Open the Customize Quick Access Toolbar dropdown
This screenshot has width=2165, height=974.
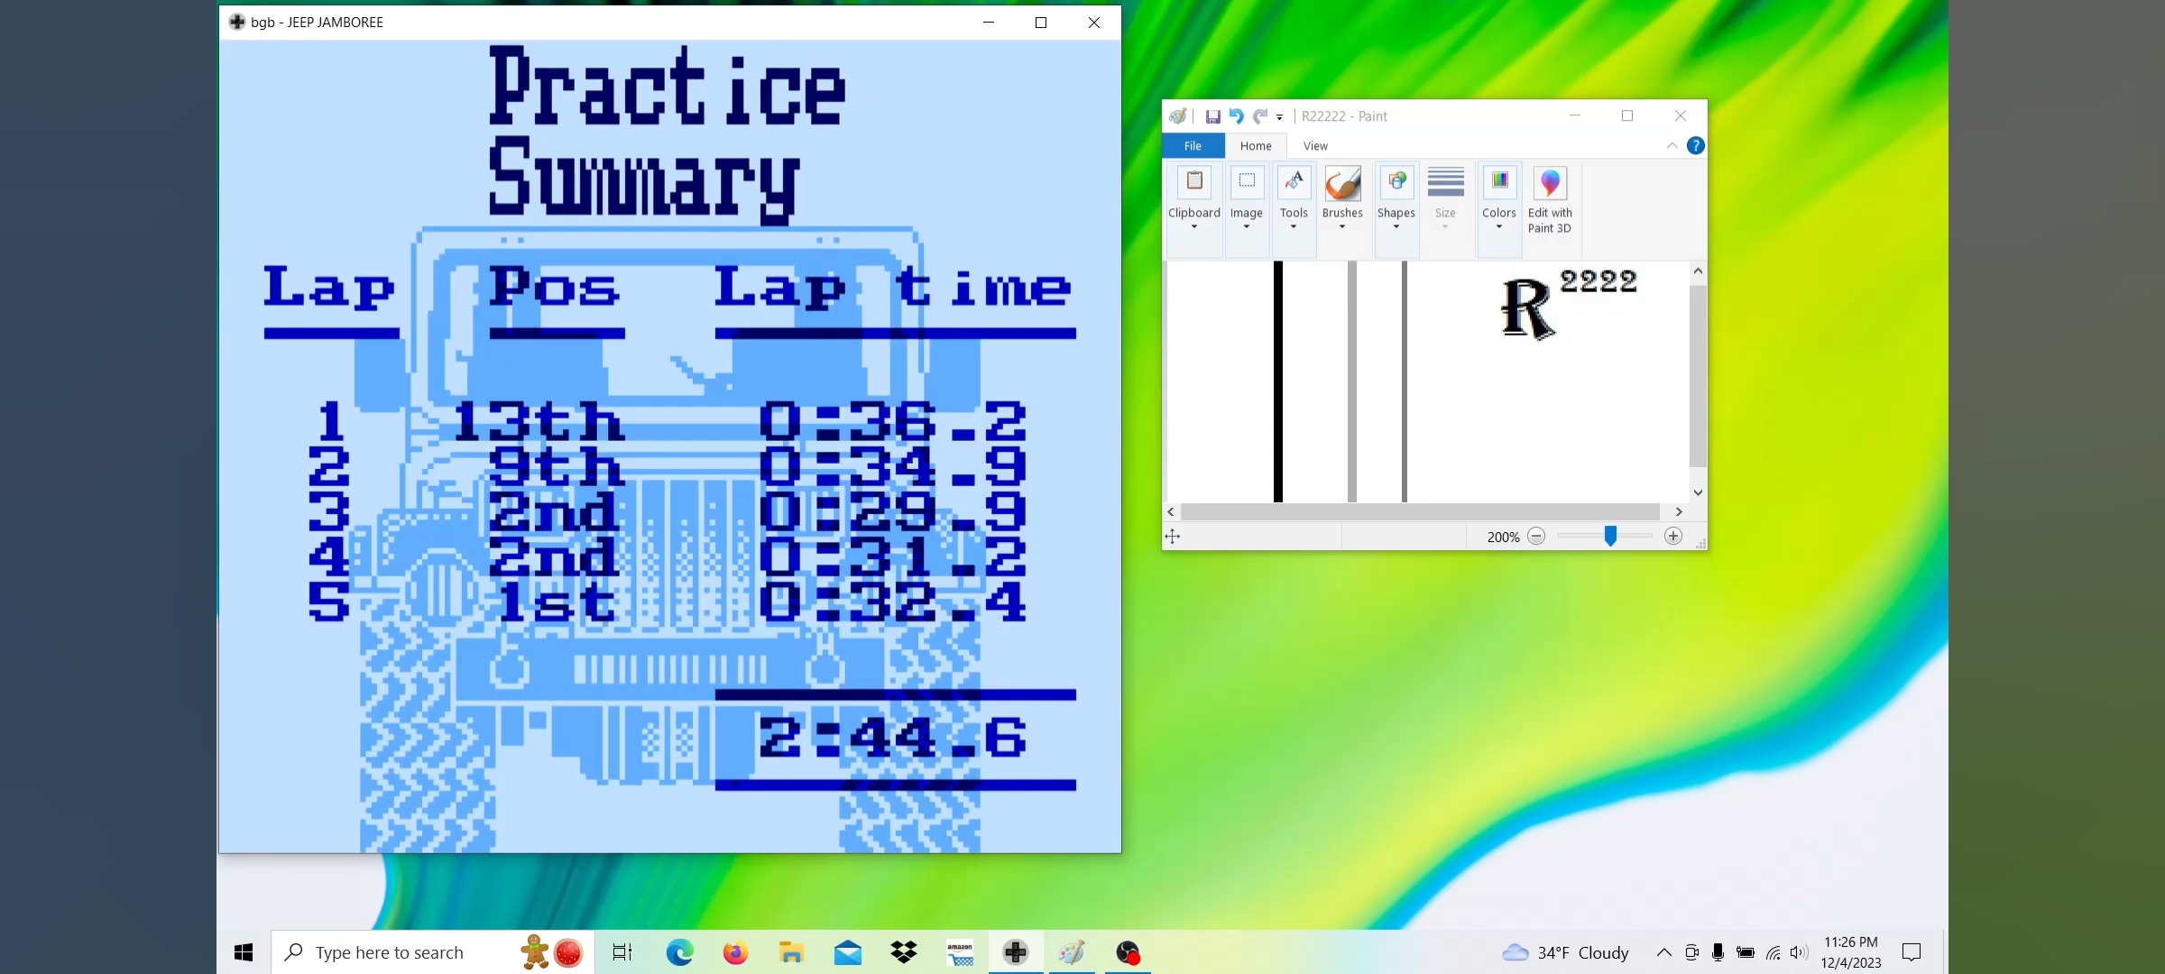1279,117
